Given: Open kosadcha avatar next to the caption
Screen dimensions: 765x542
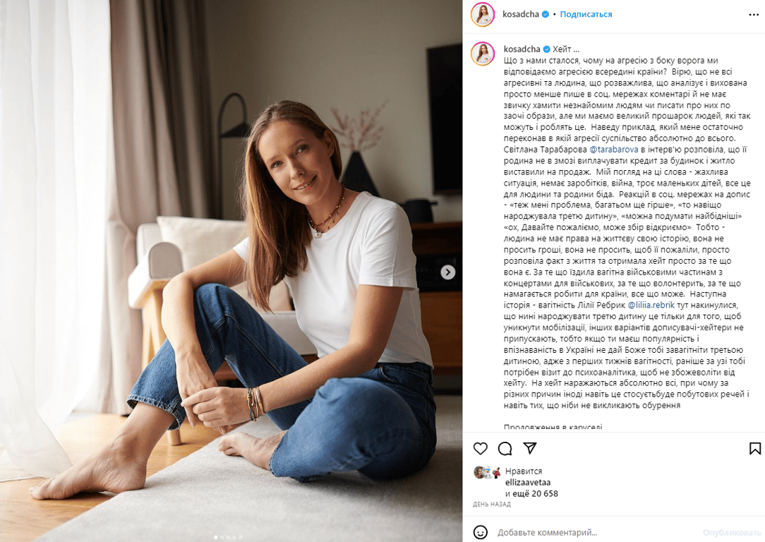Looking at the screenshot, I should click(483, 54).
